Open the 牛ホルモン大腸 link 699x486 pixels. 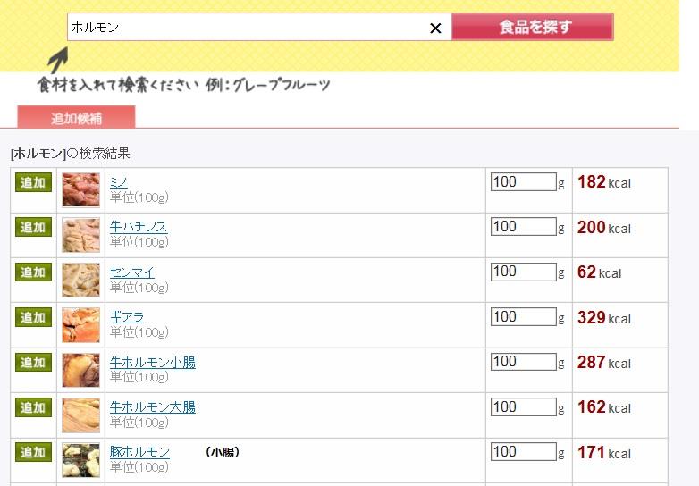coord(152,407)
